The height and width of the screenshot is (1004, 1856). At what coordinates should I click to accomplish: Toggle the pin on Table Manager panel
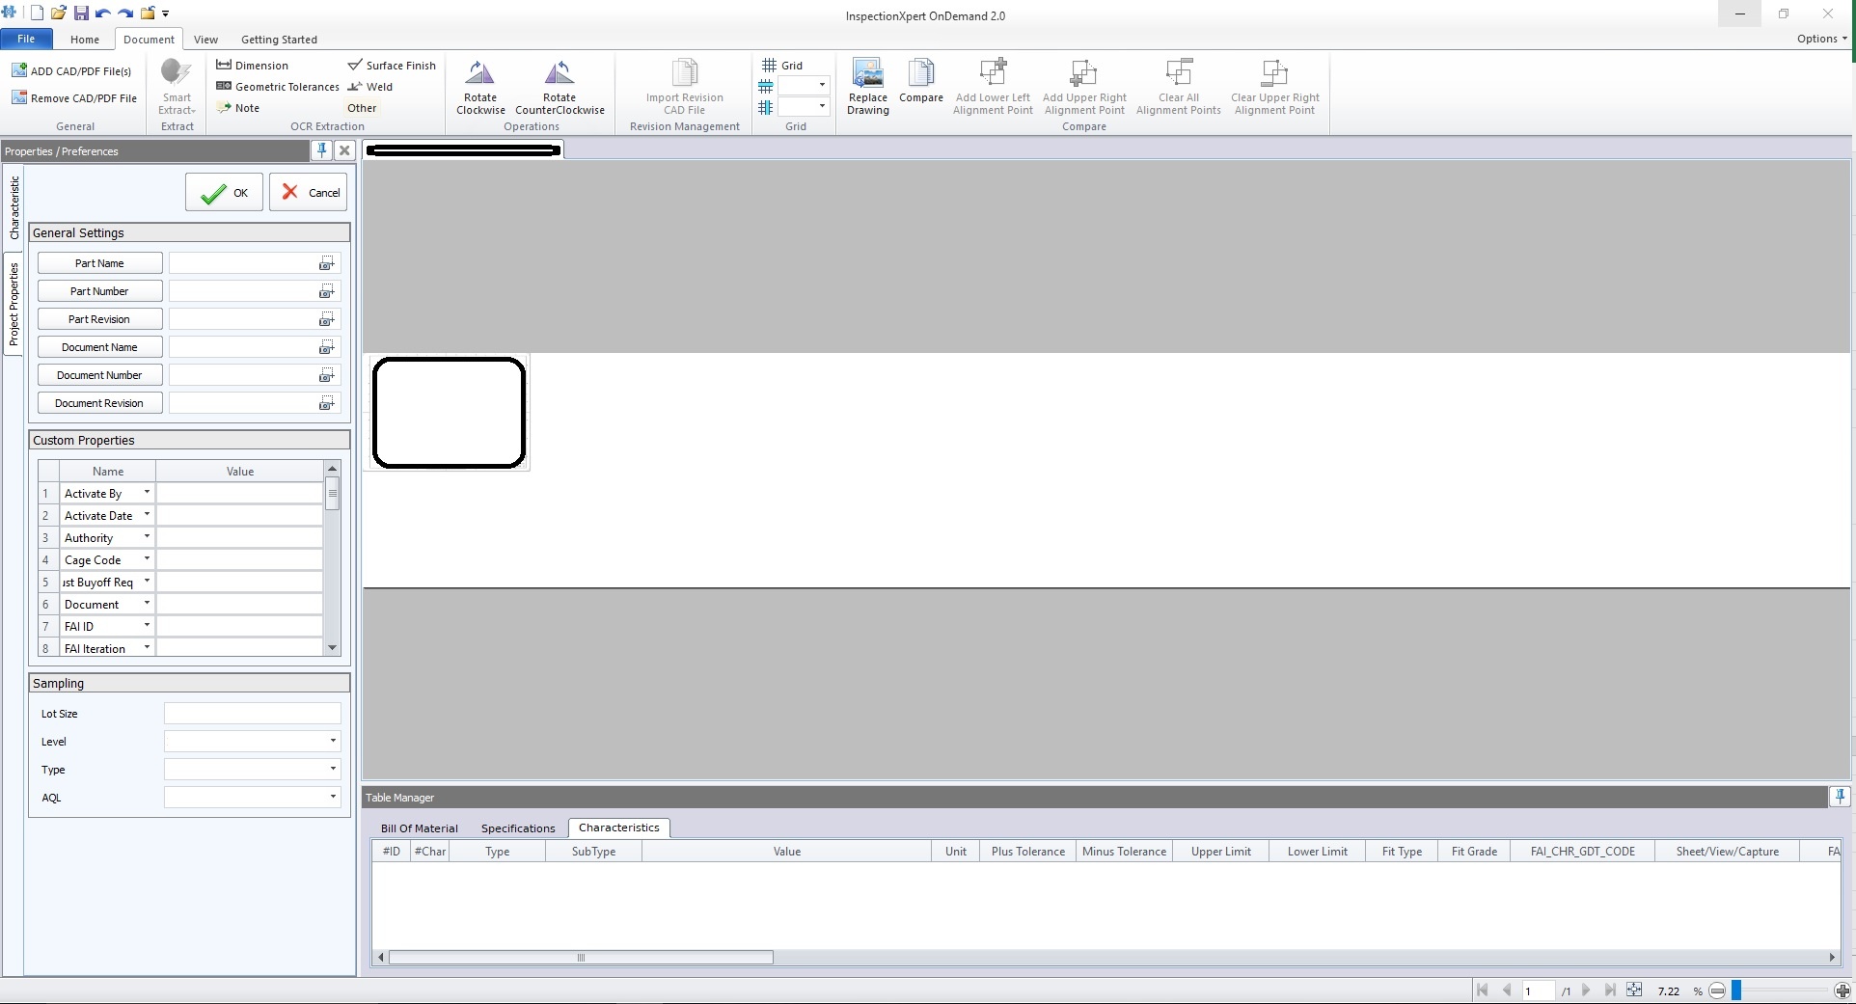point(1840,797)
